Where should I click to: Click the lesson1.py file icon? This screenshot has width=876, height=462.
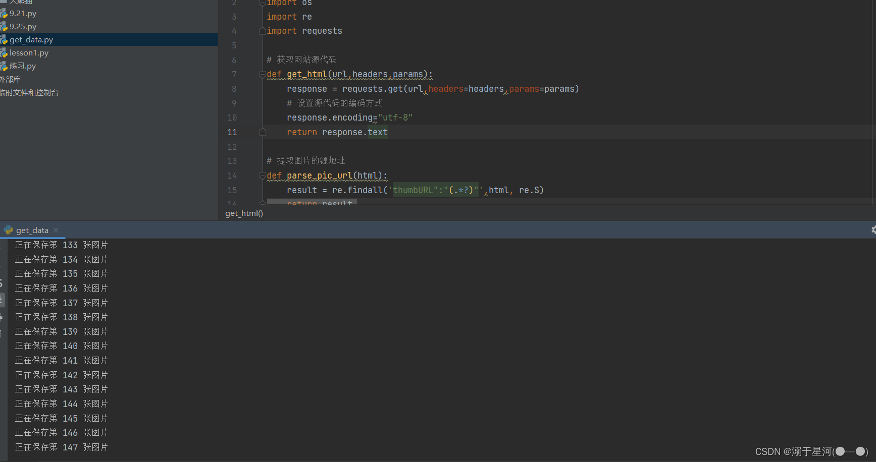click(5, 52)
